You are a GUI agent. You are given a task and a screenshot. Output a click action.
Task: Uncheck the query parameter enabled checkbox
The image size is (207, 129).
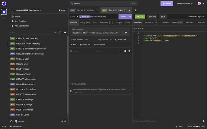coord(125,51)
